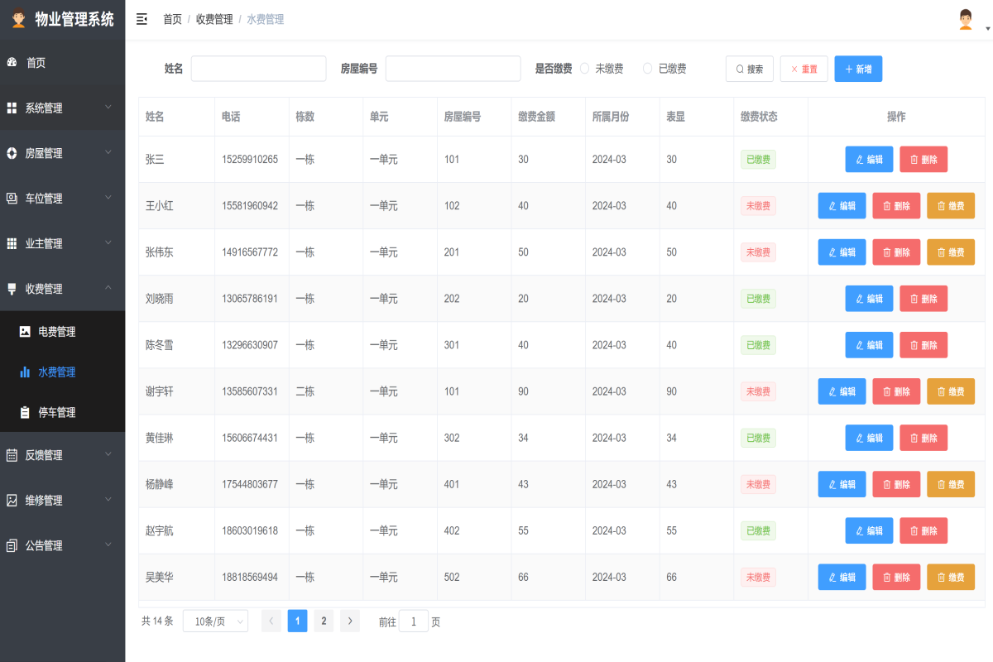Image resolution: width=993 pixels, height=662 pixels.
Task: Go to page 2 in pagination
Action: [x=324, y=621]
